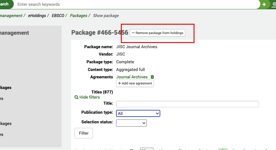Select the bold Packages item in sidebar
The image size is (276, 150).
(6, 87)
